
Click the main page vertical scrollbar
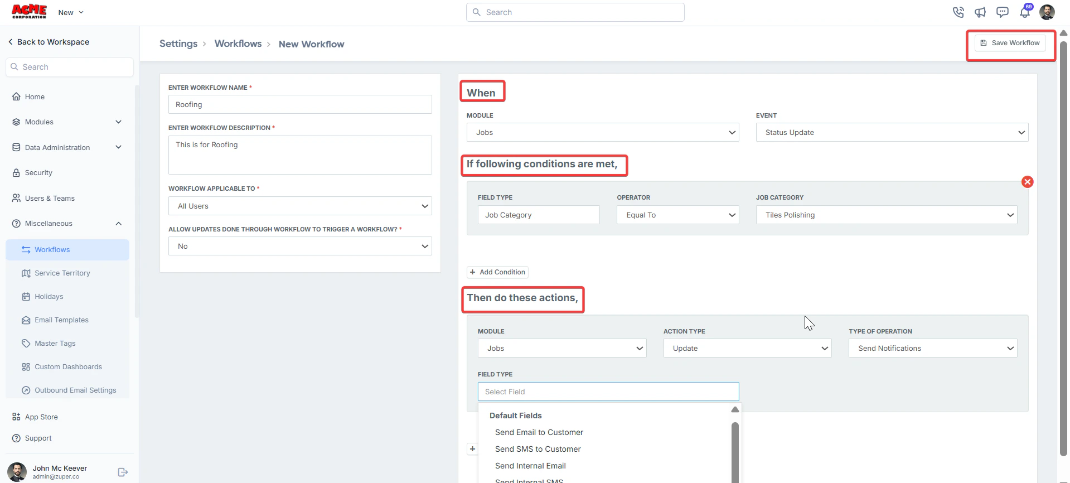click(1063, 248)
